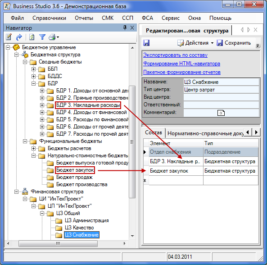Expand the ББЛ folder node

click(x=34, y=69)
